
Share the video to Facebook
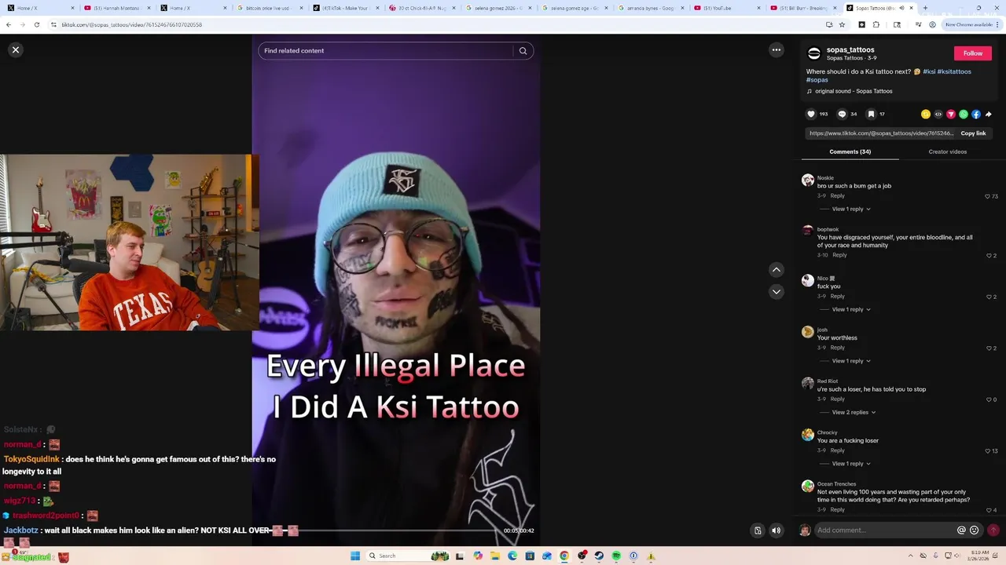coord(975,114)
